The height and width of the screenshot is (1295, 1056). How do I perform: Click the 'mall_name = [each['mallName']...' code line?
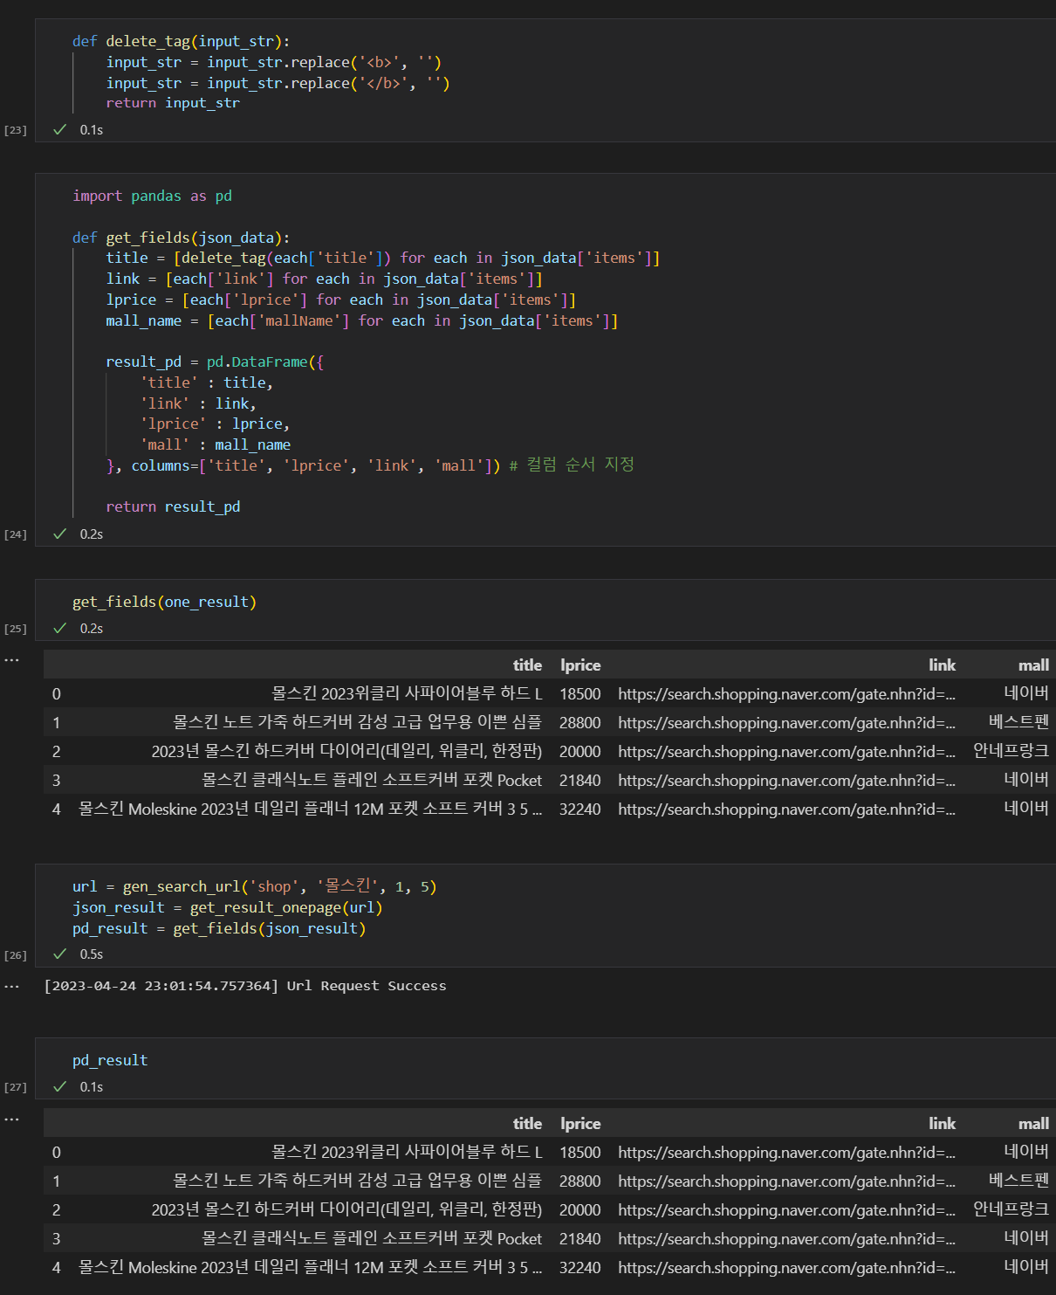pyautogui.click(x=362, y=320)
